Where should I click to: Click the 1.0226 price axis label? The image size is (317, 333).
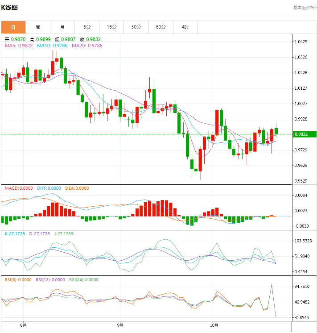pyautogui.click(x=301, y=73)
